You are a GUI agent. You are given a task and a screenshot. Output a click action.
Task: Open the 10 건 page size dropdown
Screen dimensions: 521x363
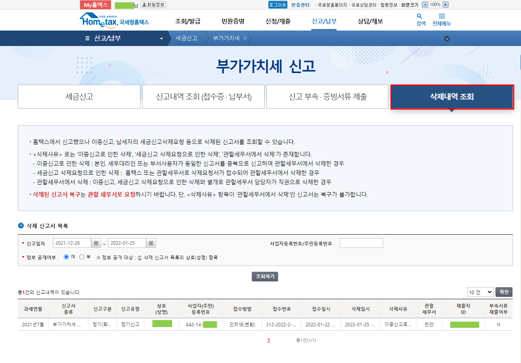tap(480, 292)
